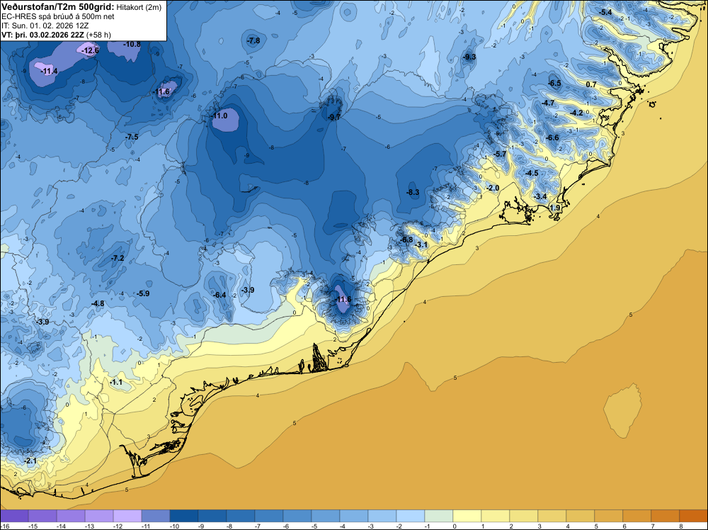Click the -4.5 temperature label
The width and height of the screenshot is (708, 530).
click(532, 174)
